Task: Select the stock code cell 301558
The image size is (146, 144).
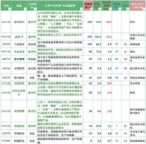Action: pos(6,44)
